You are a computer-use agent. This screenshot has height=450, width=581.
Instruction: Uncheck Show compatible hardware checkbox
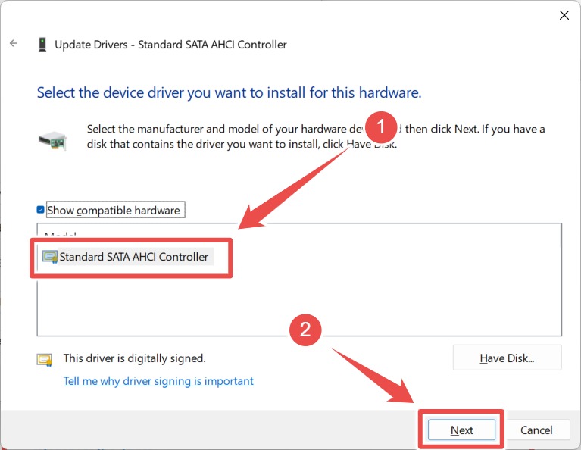(x=41, y=210)
